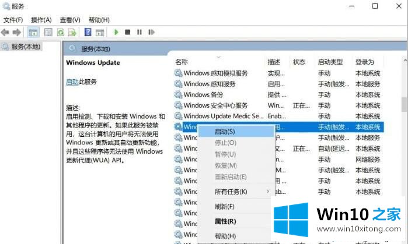The image size is (408, 244).
Task: Open the 查看(V) menu
Action: pos(70,20)
